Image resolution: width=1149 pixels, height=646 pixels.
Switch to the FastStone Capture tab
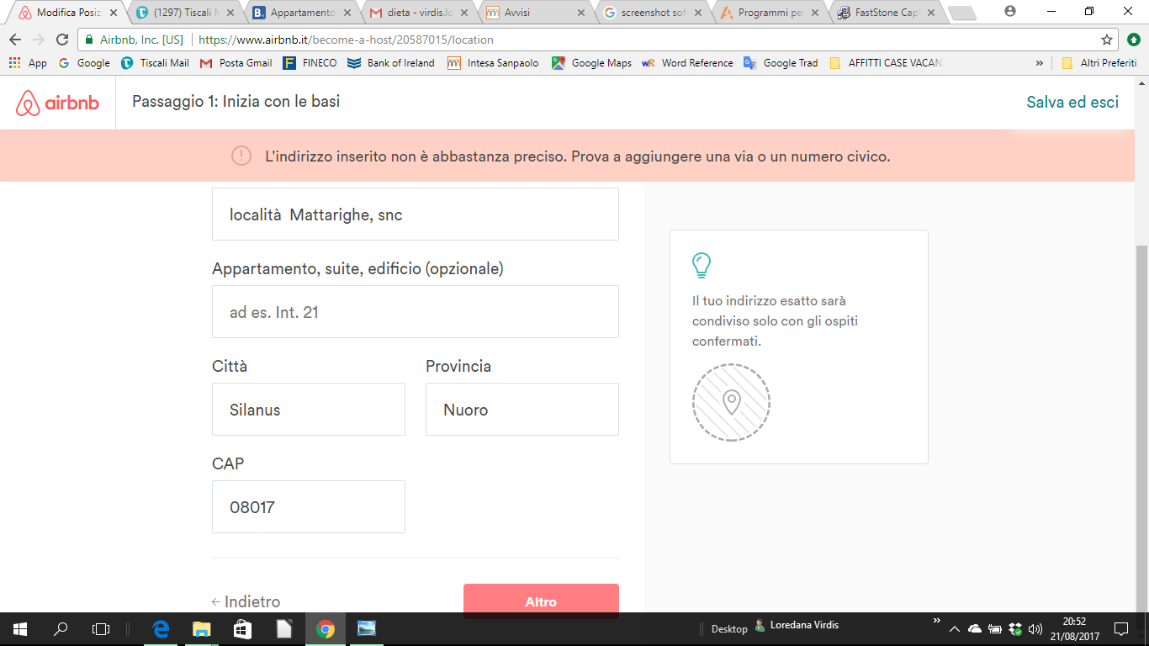pyautogui.click(x=885, y=13)
